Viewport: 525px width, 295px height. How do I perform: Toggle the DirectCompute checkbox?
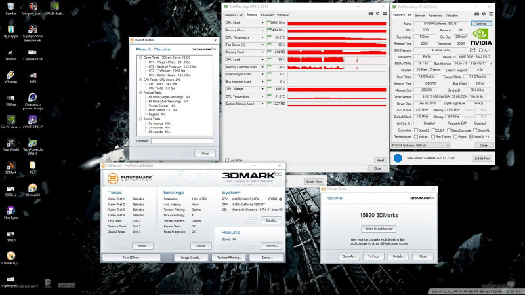coord(449,130)
